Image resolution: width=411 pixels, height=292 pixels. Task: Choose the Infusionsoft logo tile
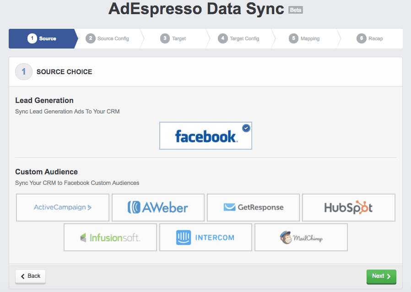110,237
